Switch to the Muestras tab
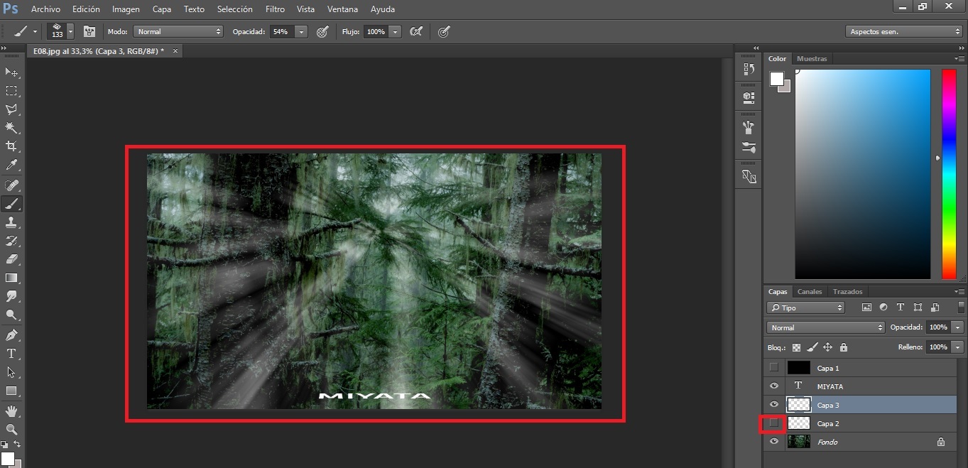This screenshot has height=468, width=968. [x=812, y=59]
